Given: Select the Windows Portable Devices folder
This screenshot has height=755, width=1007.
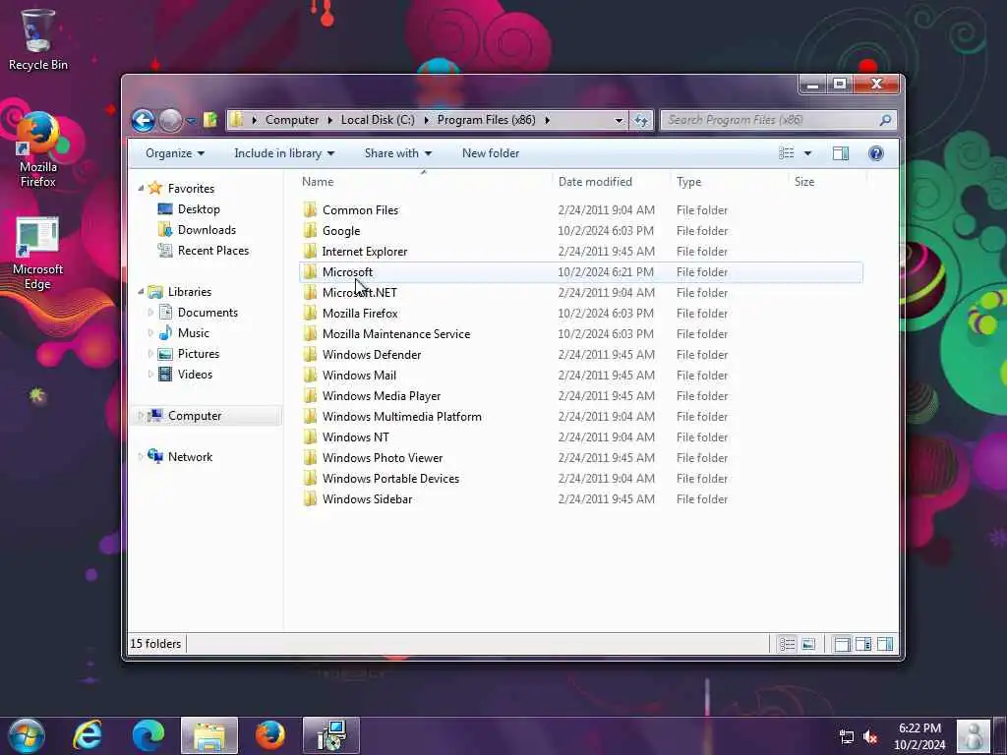Looking at the screenshot, I should (x=390, y=479).
